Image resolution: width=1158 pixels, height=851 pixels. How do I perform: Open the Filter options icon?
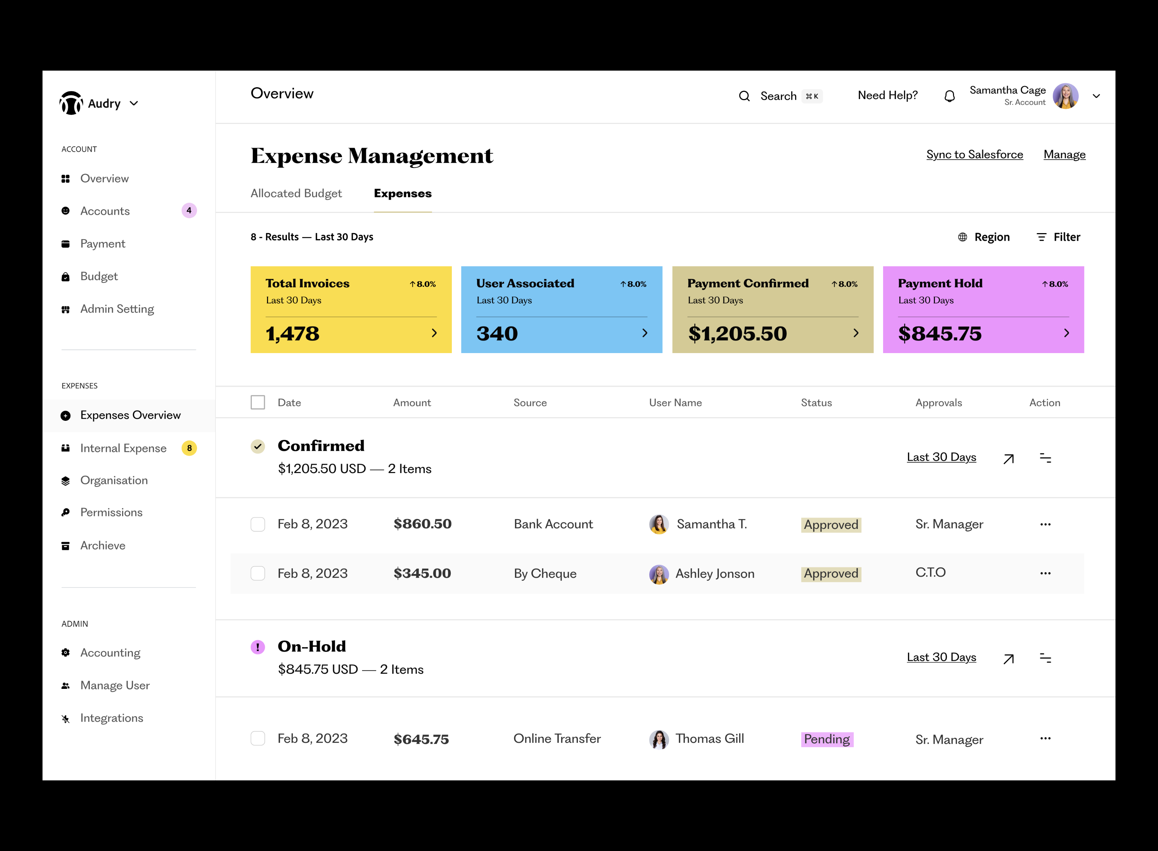(x=1041, y=237)
